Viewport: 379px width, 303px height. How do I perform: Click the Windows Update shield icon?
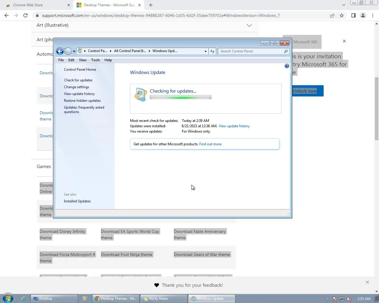point(141,94)
